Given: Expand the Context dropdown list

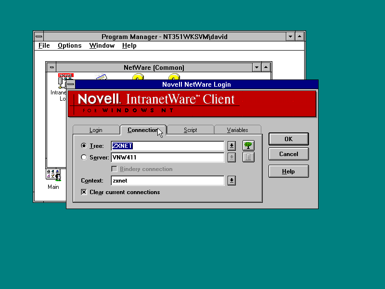Looking at the screenshot, I should tap(231, 181).
